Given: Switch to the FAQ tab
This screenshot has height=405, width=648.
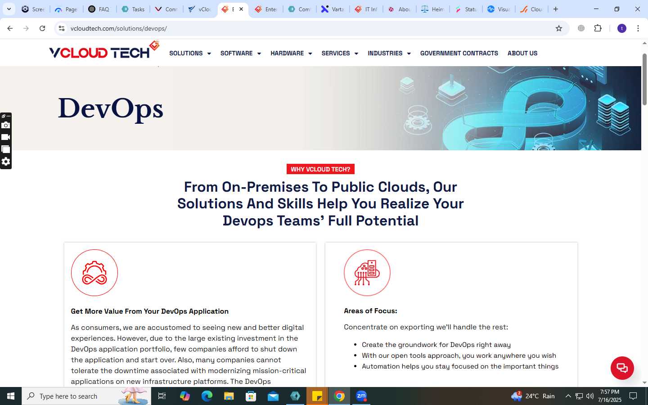Looking at the screenshot, I should click(x=99, y=9).
